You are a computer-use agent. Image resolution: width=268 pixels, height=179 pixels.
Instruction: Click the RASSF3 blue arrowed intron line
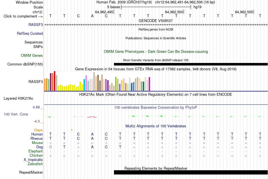coord(156,25)
